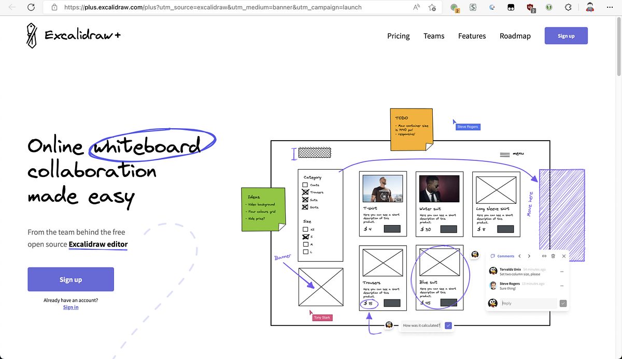622x359 pixels.
Task: Click the Read aloud icon in address bar
Action: [417, 7]
